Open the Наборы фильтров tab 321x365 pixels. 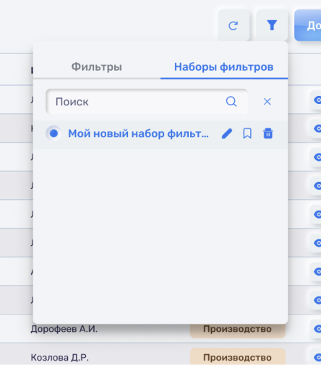(x=224, y=66)
